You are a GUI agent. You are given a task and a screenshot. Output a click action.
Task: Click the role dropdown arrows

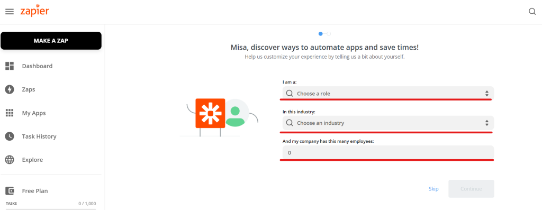pos(487,94)
